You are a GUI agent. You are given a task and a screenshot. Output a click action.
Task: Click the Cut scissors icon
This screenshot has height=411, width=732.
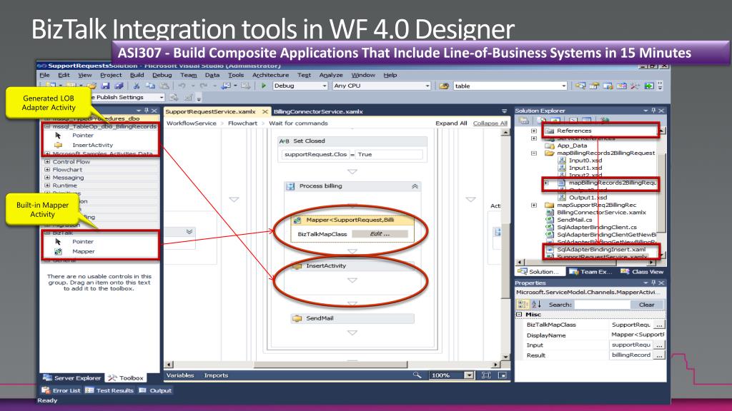(x=137, y=86)
